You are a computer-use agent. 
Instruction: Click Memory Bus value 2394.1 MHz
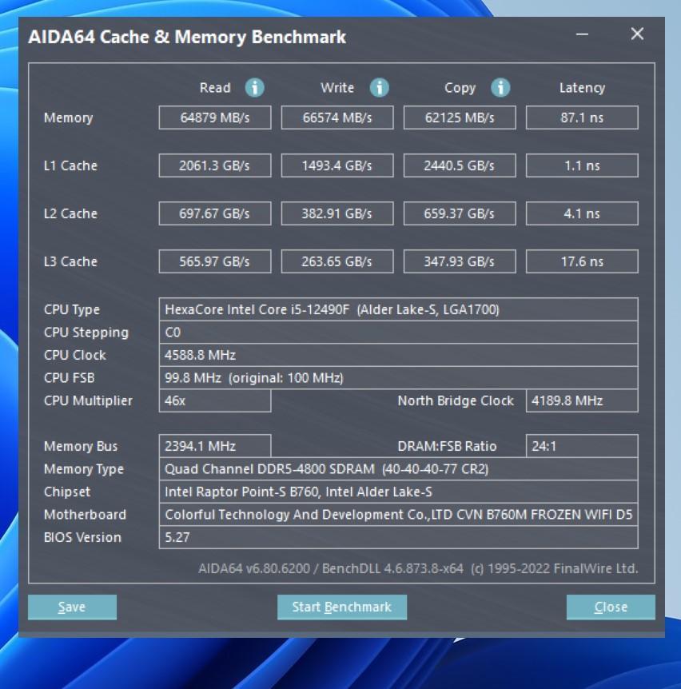(x=215, y=446)
